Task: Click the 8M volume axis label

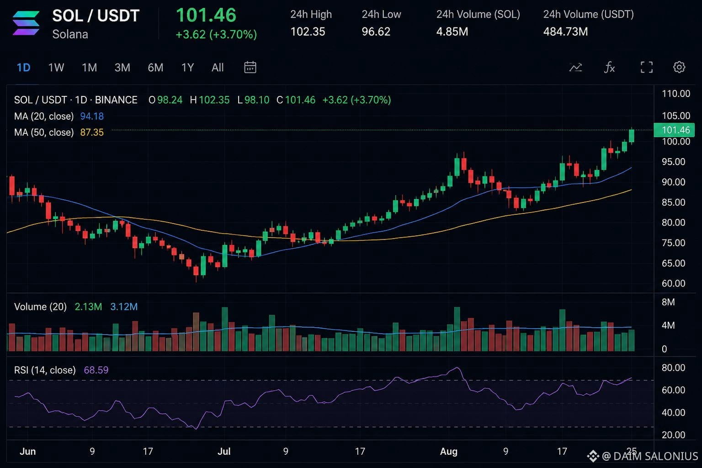Action: point(668,302)
